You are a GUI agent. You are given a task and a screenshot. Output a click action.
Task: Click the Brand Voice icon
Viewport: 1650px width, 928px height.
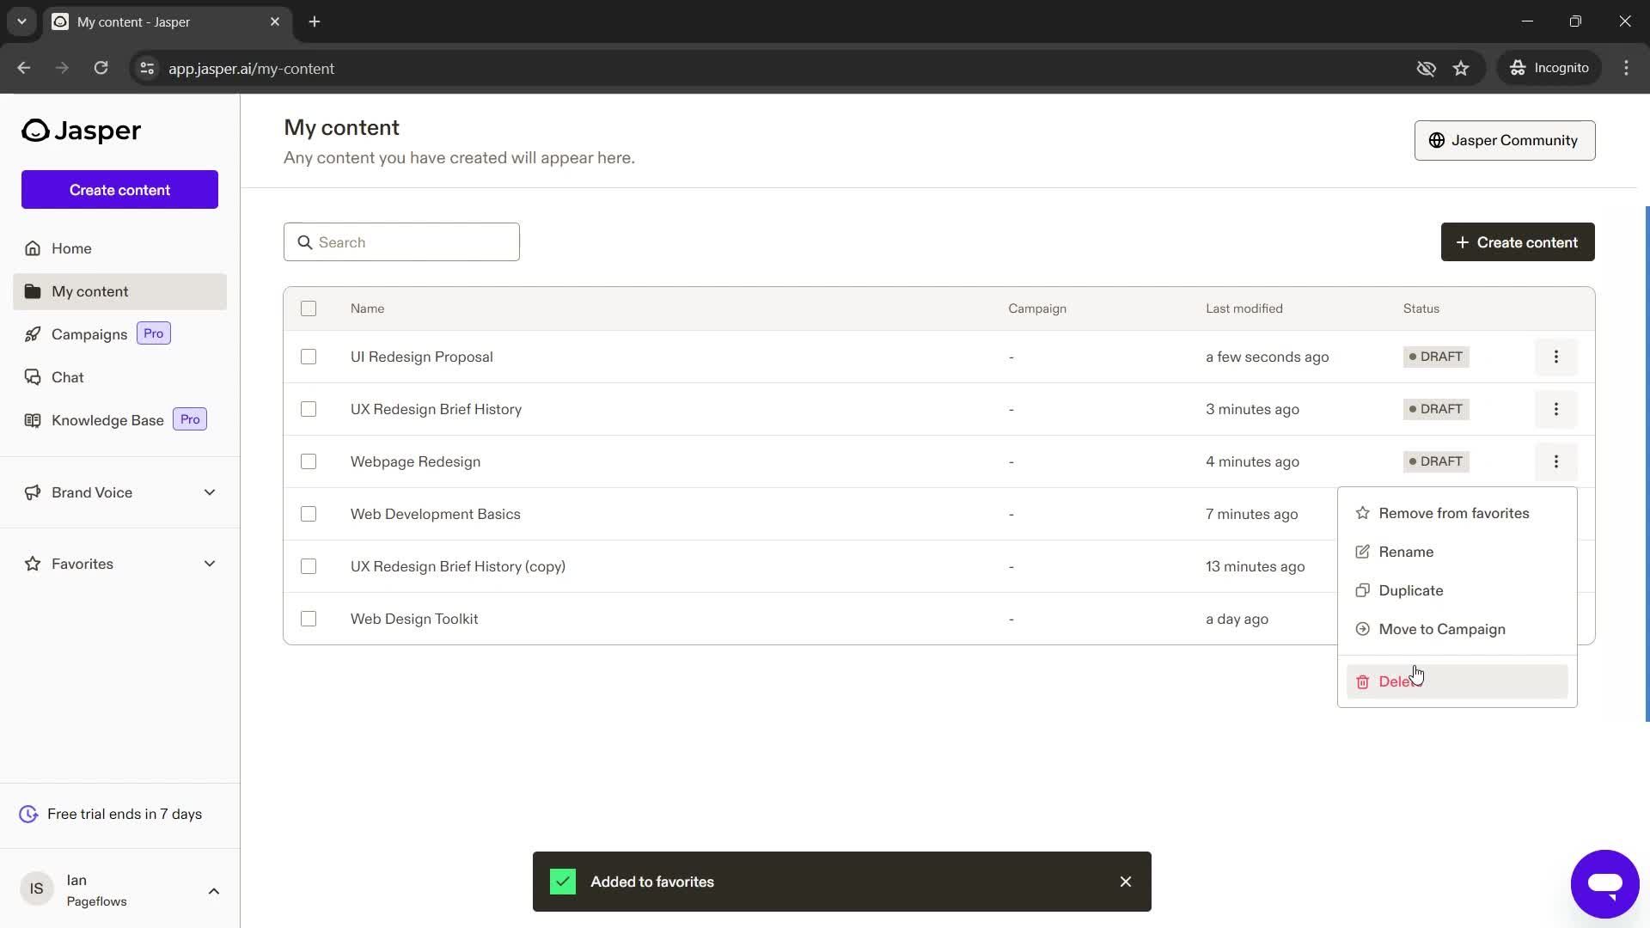(x=32, y=491)
